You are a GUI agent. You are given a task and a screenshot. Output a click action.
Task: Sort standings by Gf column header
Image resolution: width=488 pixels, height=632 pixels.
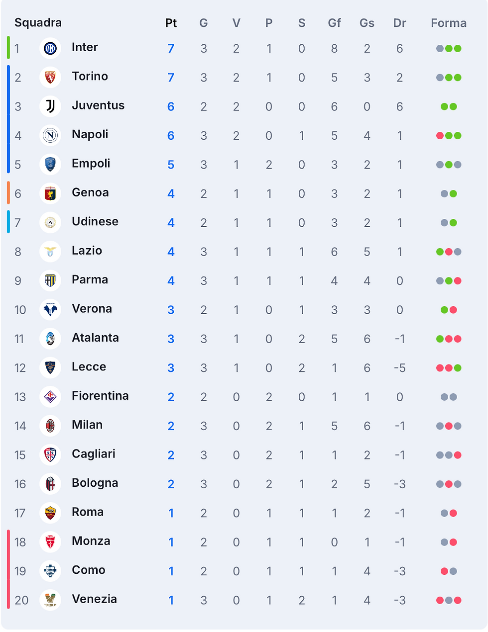click(x=334, y=23)
